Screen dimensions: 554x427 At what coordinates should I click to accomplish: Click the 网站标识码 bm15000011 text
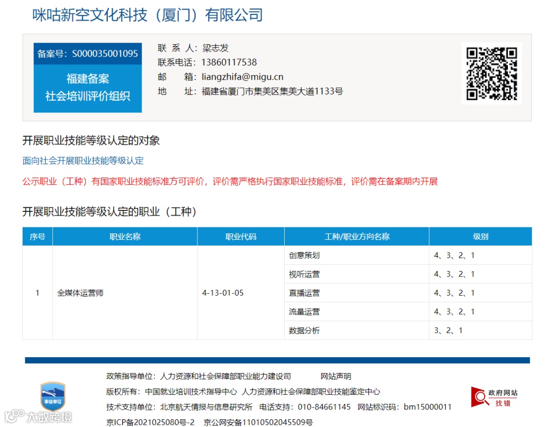405,407
